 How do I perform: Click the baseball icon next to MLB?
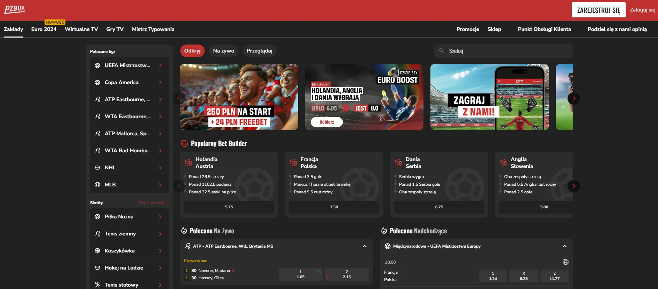coord(97,185)
